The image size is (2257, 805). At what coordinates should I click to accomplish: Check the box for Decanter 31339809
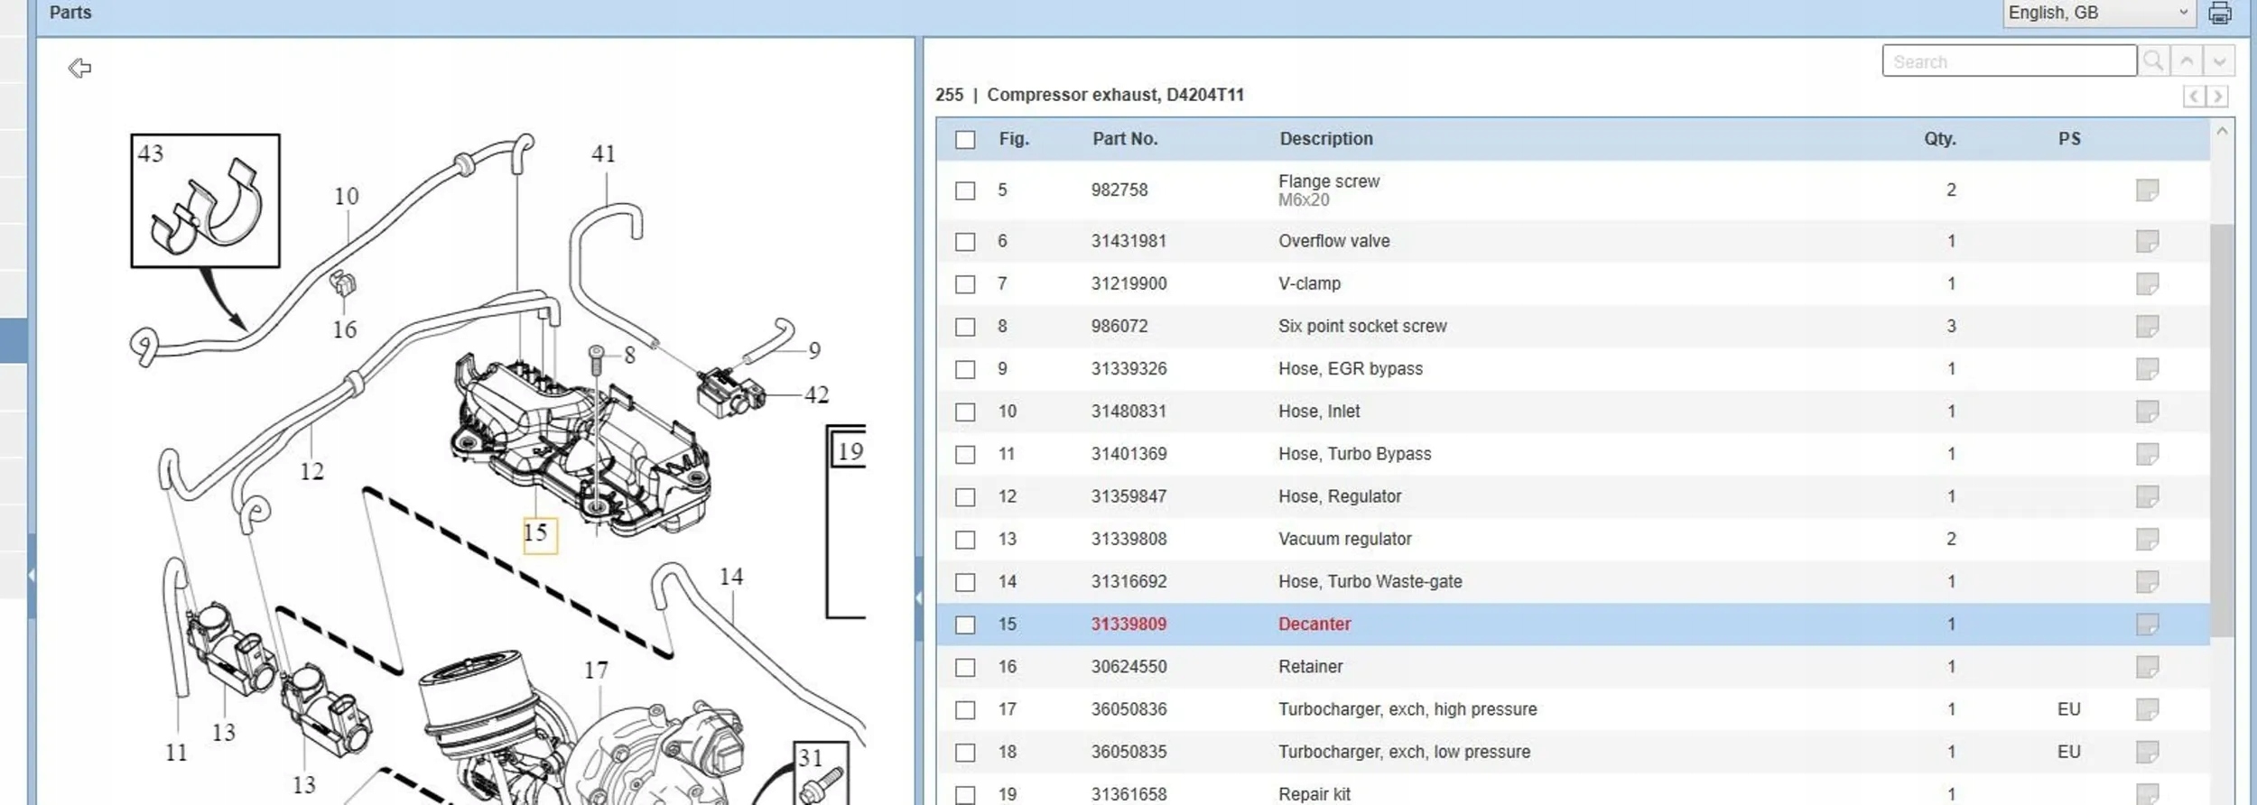(x=965, y=625)
